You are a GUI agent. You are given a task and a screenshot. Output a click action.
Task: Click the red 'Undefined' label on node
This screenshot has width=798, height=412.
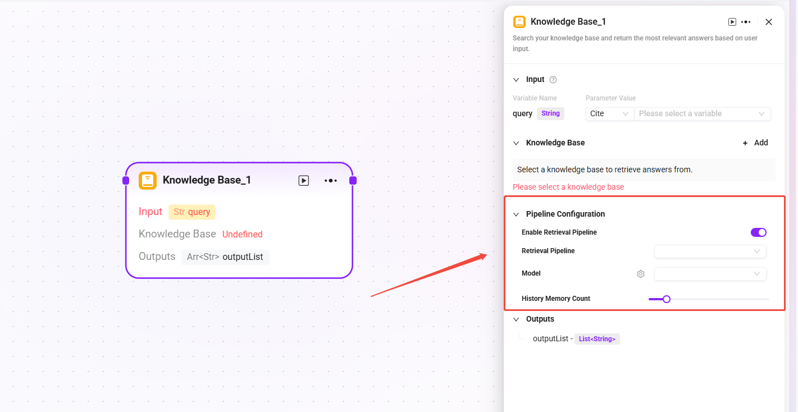point(243,235)
